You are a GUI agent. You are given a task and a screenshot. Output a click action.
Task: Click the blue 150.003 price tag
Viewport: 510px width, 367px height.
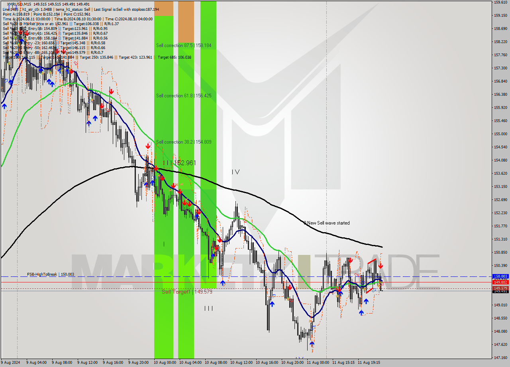[x=500, y=276]
